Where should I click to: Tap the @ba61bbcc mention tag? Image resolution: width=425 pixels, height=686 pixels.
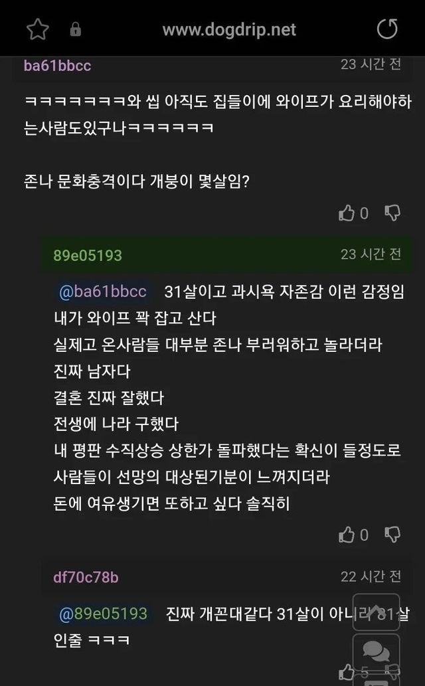tap(102, 292)
